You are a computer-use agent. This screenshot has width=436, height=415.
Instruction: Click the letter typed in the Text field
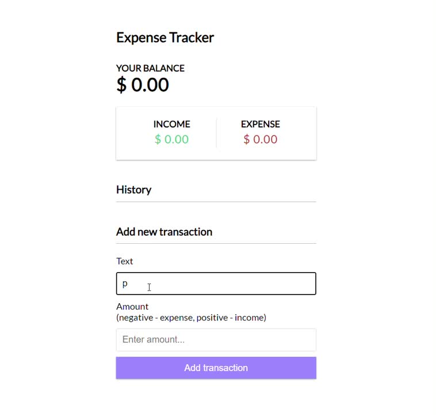pyautogui.click(x=125, y=284)
